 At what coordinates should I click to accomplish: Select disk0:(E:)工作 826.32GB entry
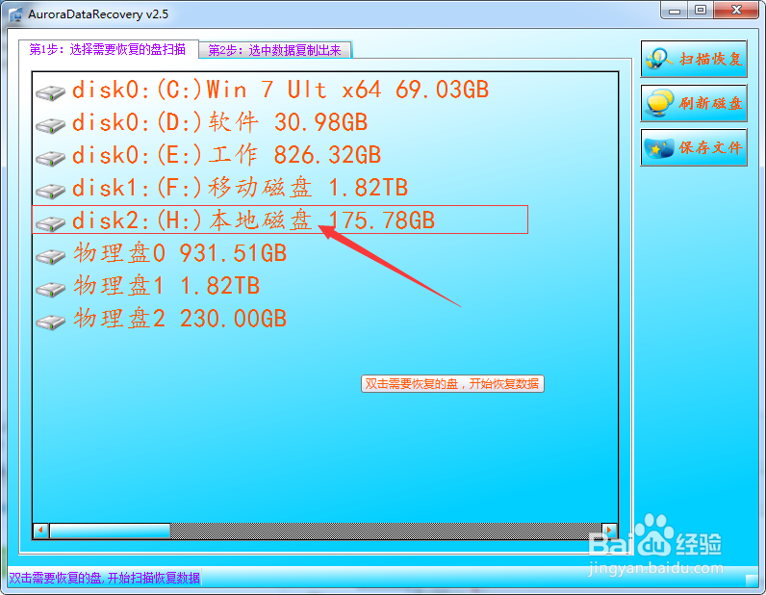point(226,155)
